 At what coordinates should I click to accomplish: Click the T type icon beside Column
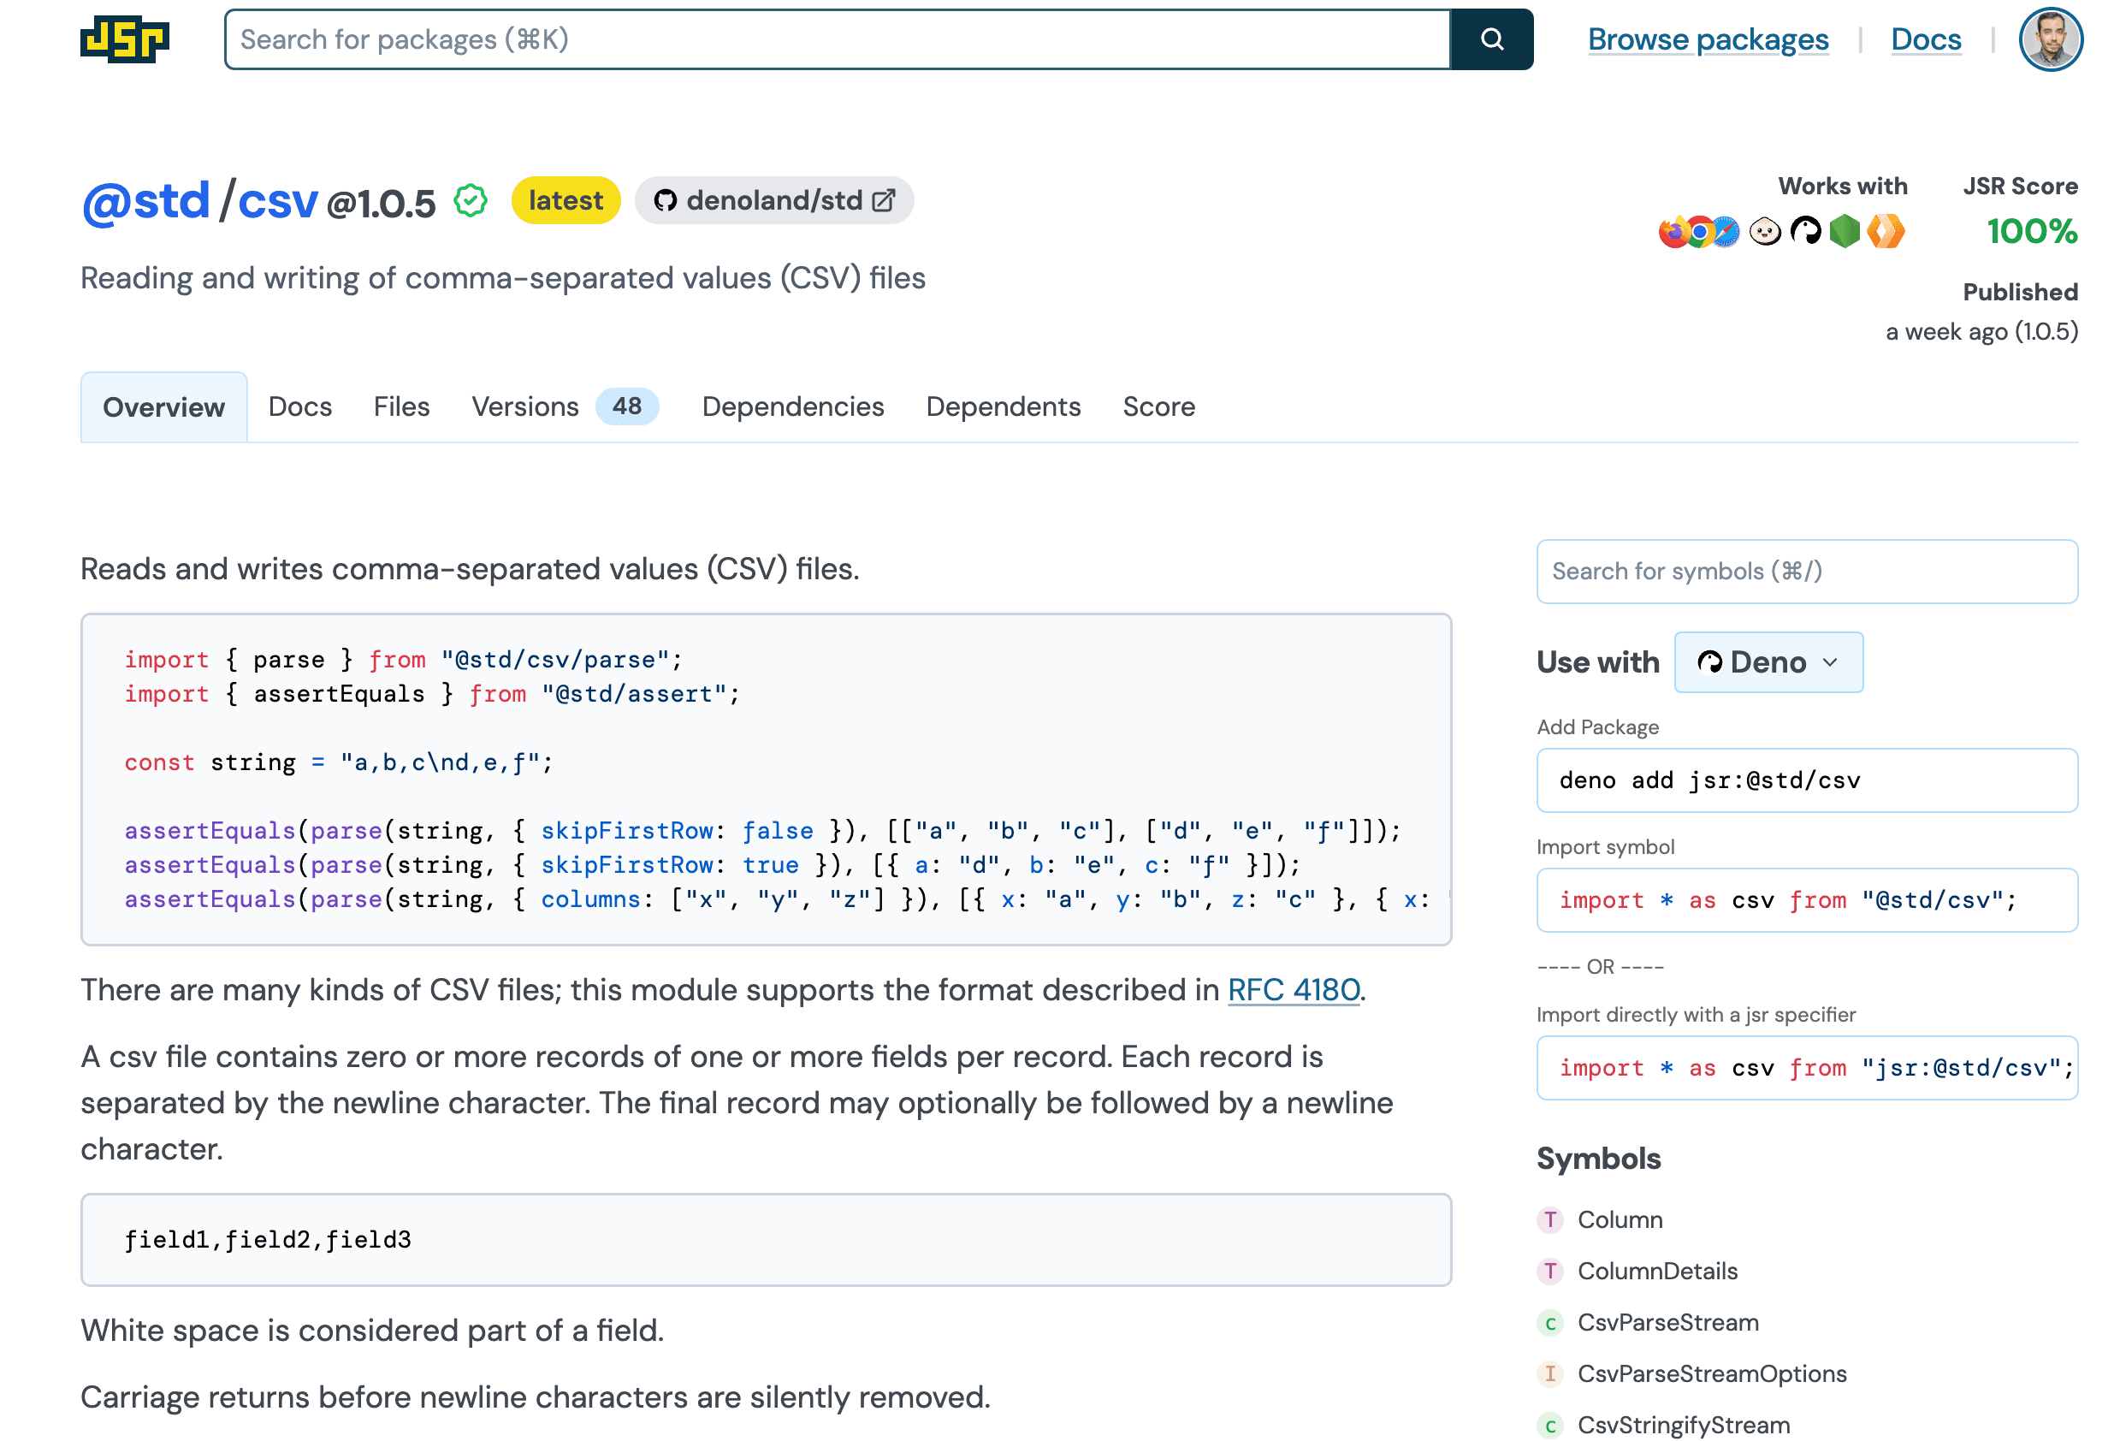coord(1550,1220)
